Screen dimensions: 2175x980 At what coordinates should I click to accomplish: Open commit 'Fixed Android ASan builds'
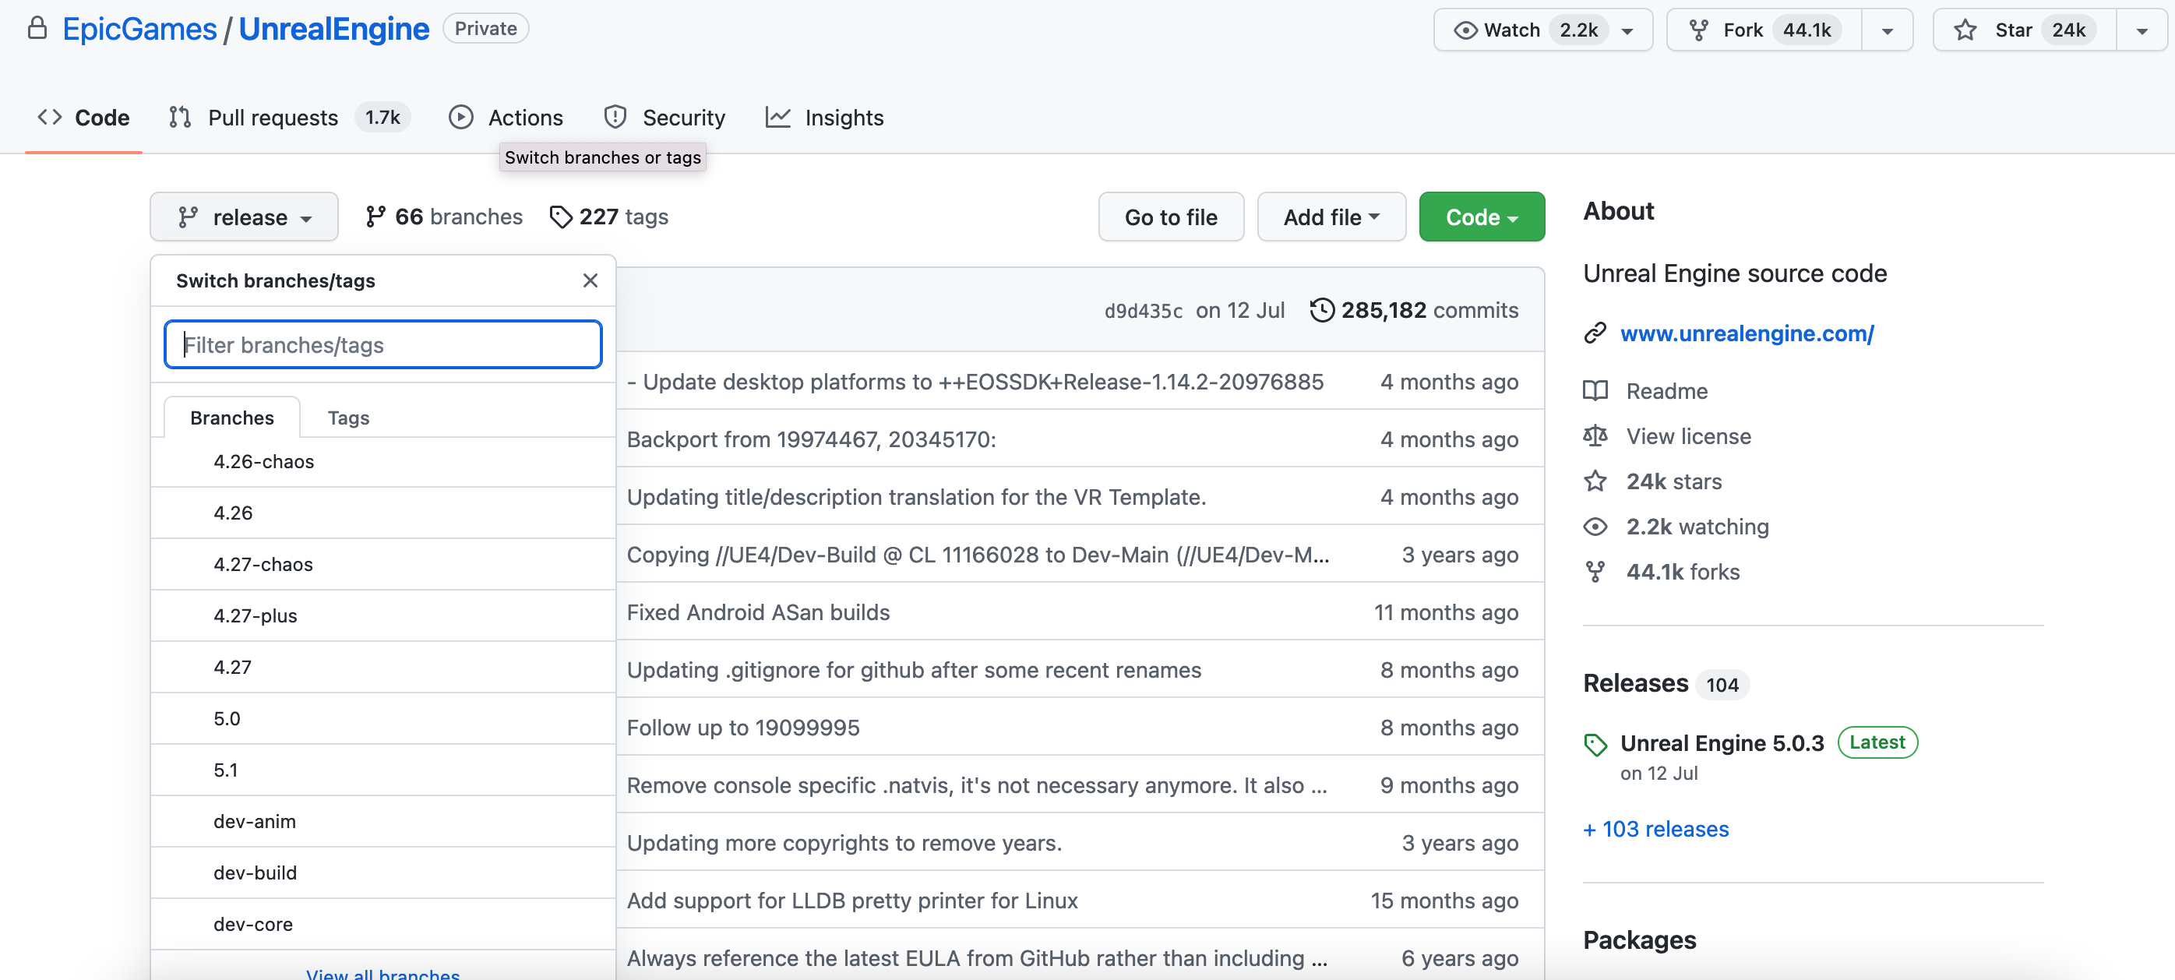pyautogui.click(x=757, y=612)
